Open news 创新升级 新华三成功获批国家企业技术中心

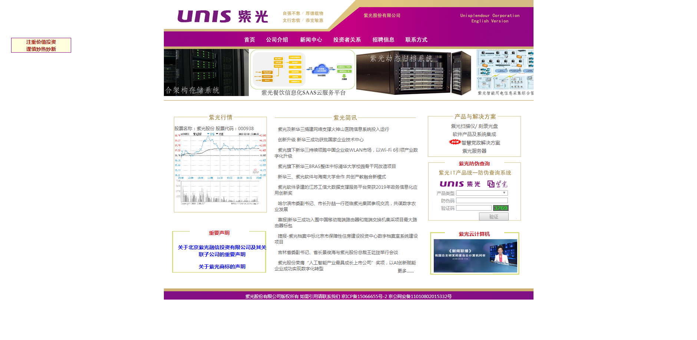click(x=321, y=140)
